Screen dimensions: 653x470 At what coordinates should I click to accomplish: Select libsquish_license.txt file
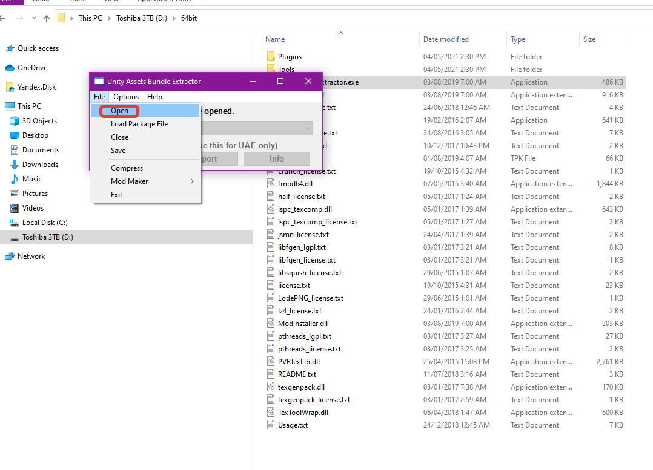(x=445, y=273)
